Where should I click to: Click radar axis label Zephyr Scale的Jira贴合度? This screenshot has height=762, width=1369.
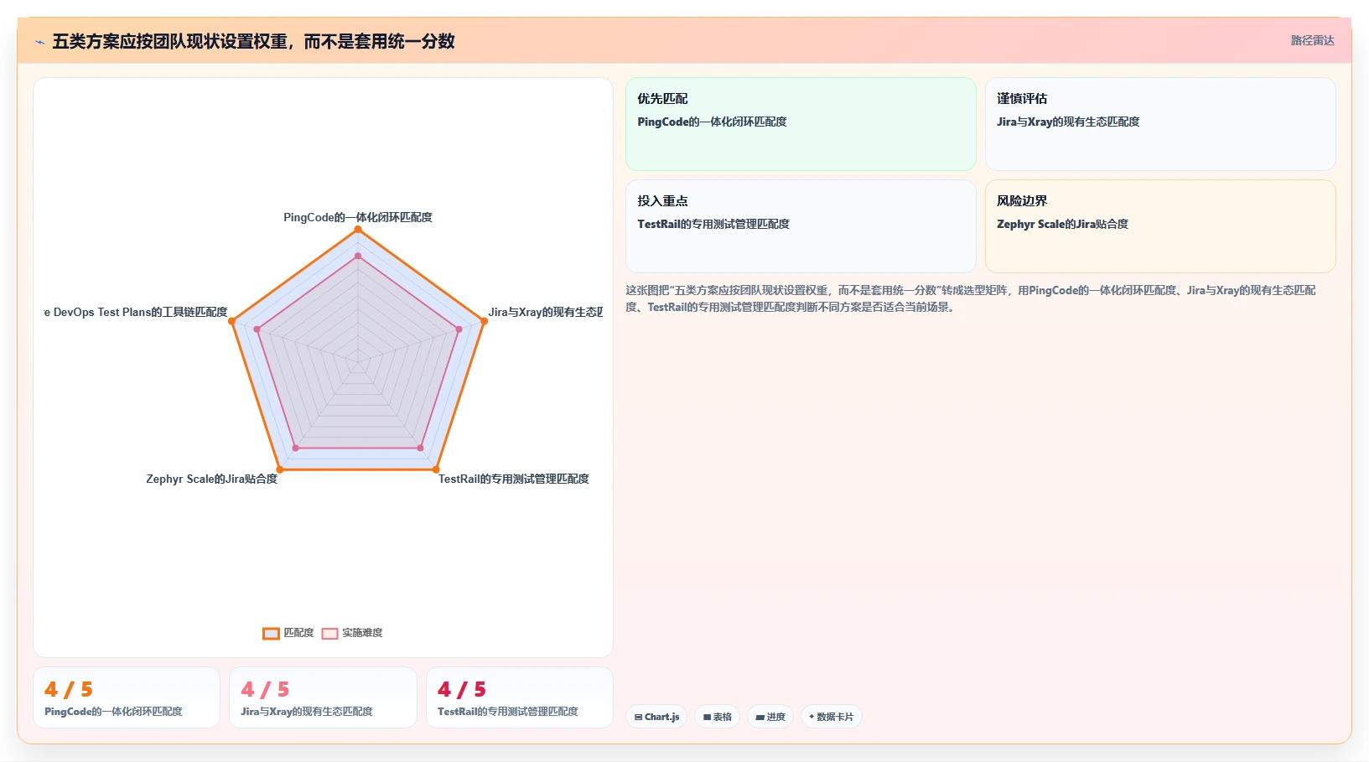click(211, 479)
